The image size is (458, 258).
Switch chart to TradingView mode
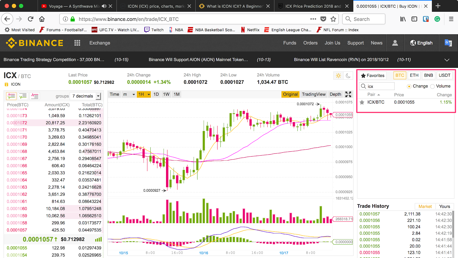tap(314, 94)
